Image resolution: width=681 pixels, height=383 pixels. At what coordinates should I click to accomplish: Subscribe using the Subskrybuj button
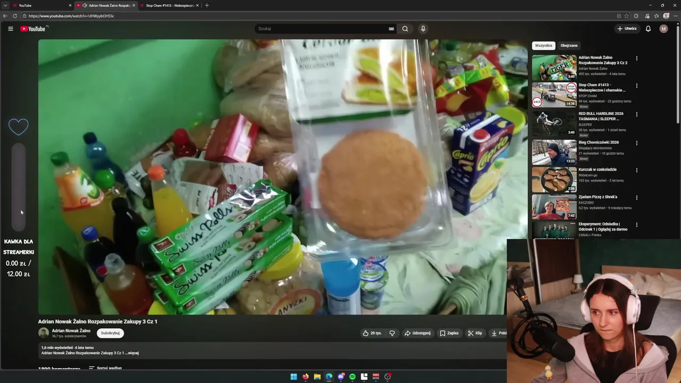click(x=110, y=333)
